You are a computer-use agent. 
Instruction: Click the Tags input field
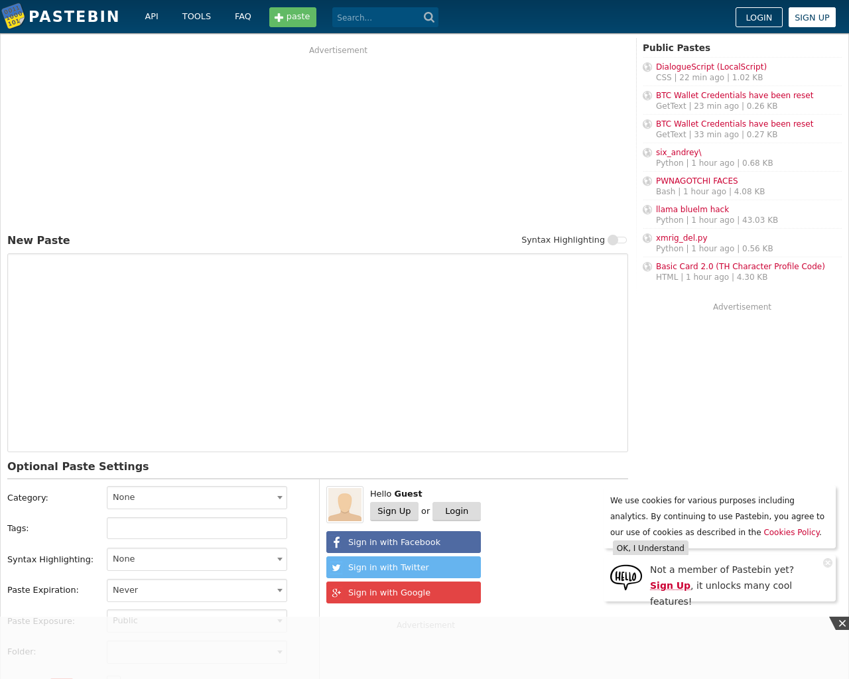point(197,528)
